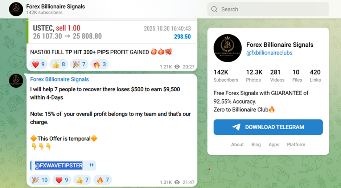Toggle the party popper reaction with 10
Viewport: 341px width, 188px height.
coord(40,180)
